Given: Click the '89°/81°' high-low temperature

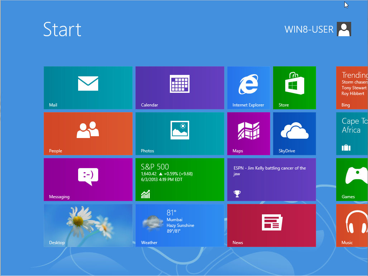Looking at the screenshot, I should coord(173,231).
